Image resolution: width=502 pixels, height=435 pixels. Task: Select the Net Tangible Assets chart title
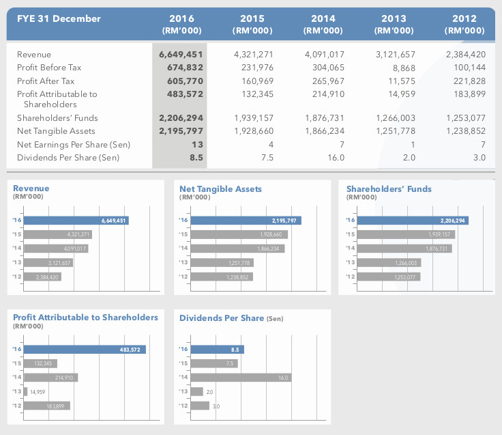coord(220,189)
